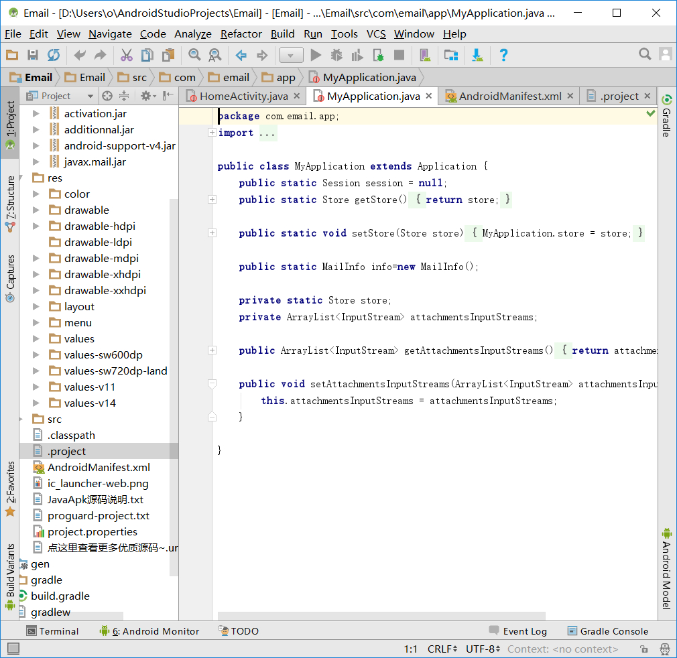Expand the folded getStore method body
677x658 pixels.
click(212, 200)
